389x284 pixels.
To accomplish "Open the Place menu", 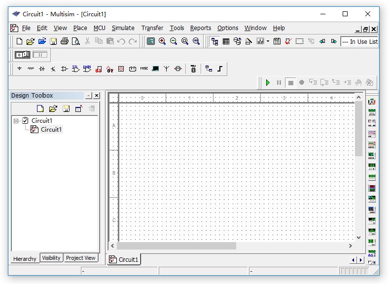I will (x=80, y=28).
